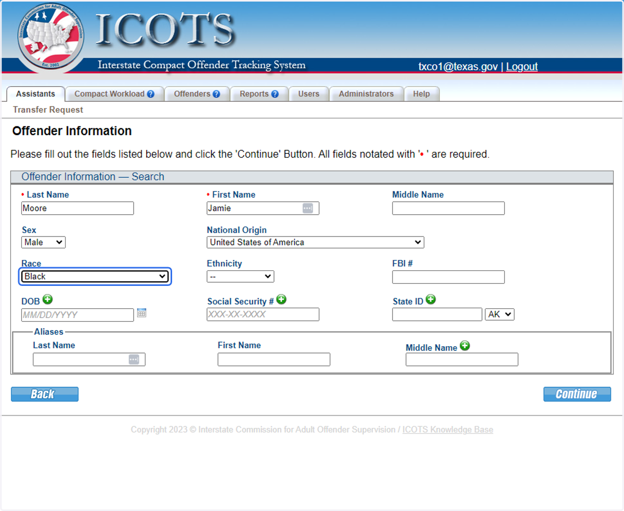Click the Middle Name input field
The height and width of the screenshot is (511, 624).
click(448, 208)
